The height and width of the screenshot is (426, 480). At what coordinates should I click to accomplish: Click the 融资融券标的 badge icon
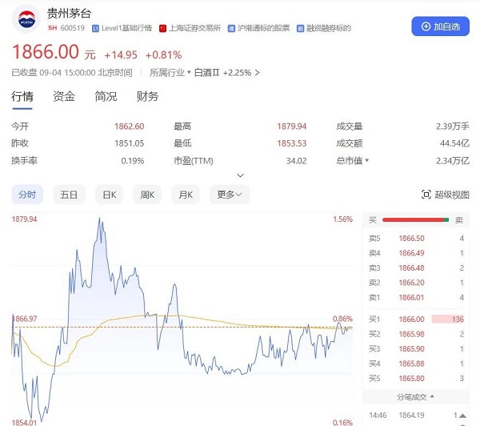(x=300, y=29)
